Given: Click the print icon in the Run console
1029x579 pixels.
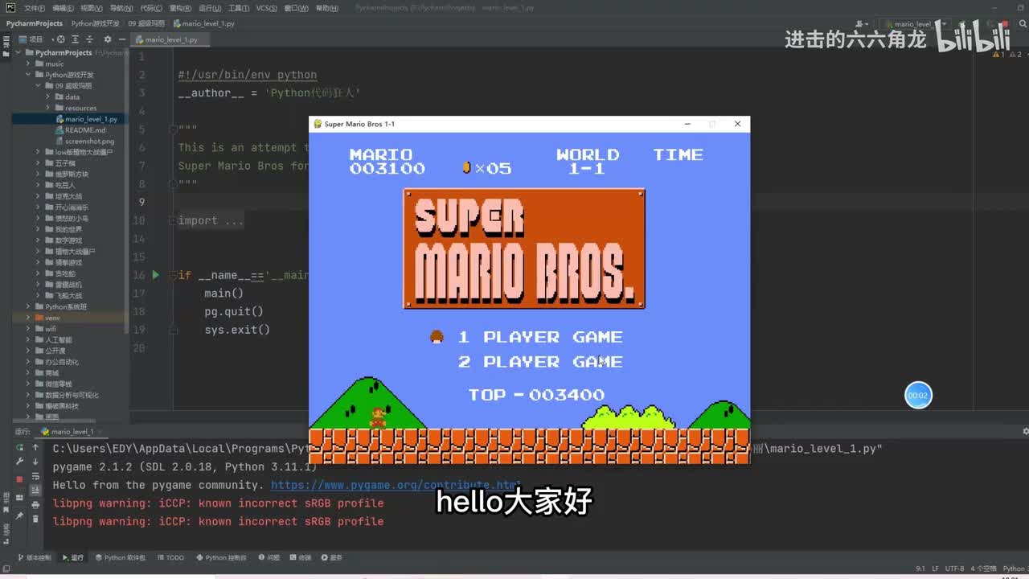Looking at the screenshot, I should [x=35, y=505].
